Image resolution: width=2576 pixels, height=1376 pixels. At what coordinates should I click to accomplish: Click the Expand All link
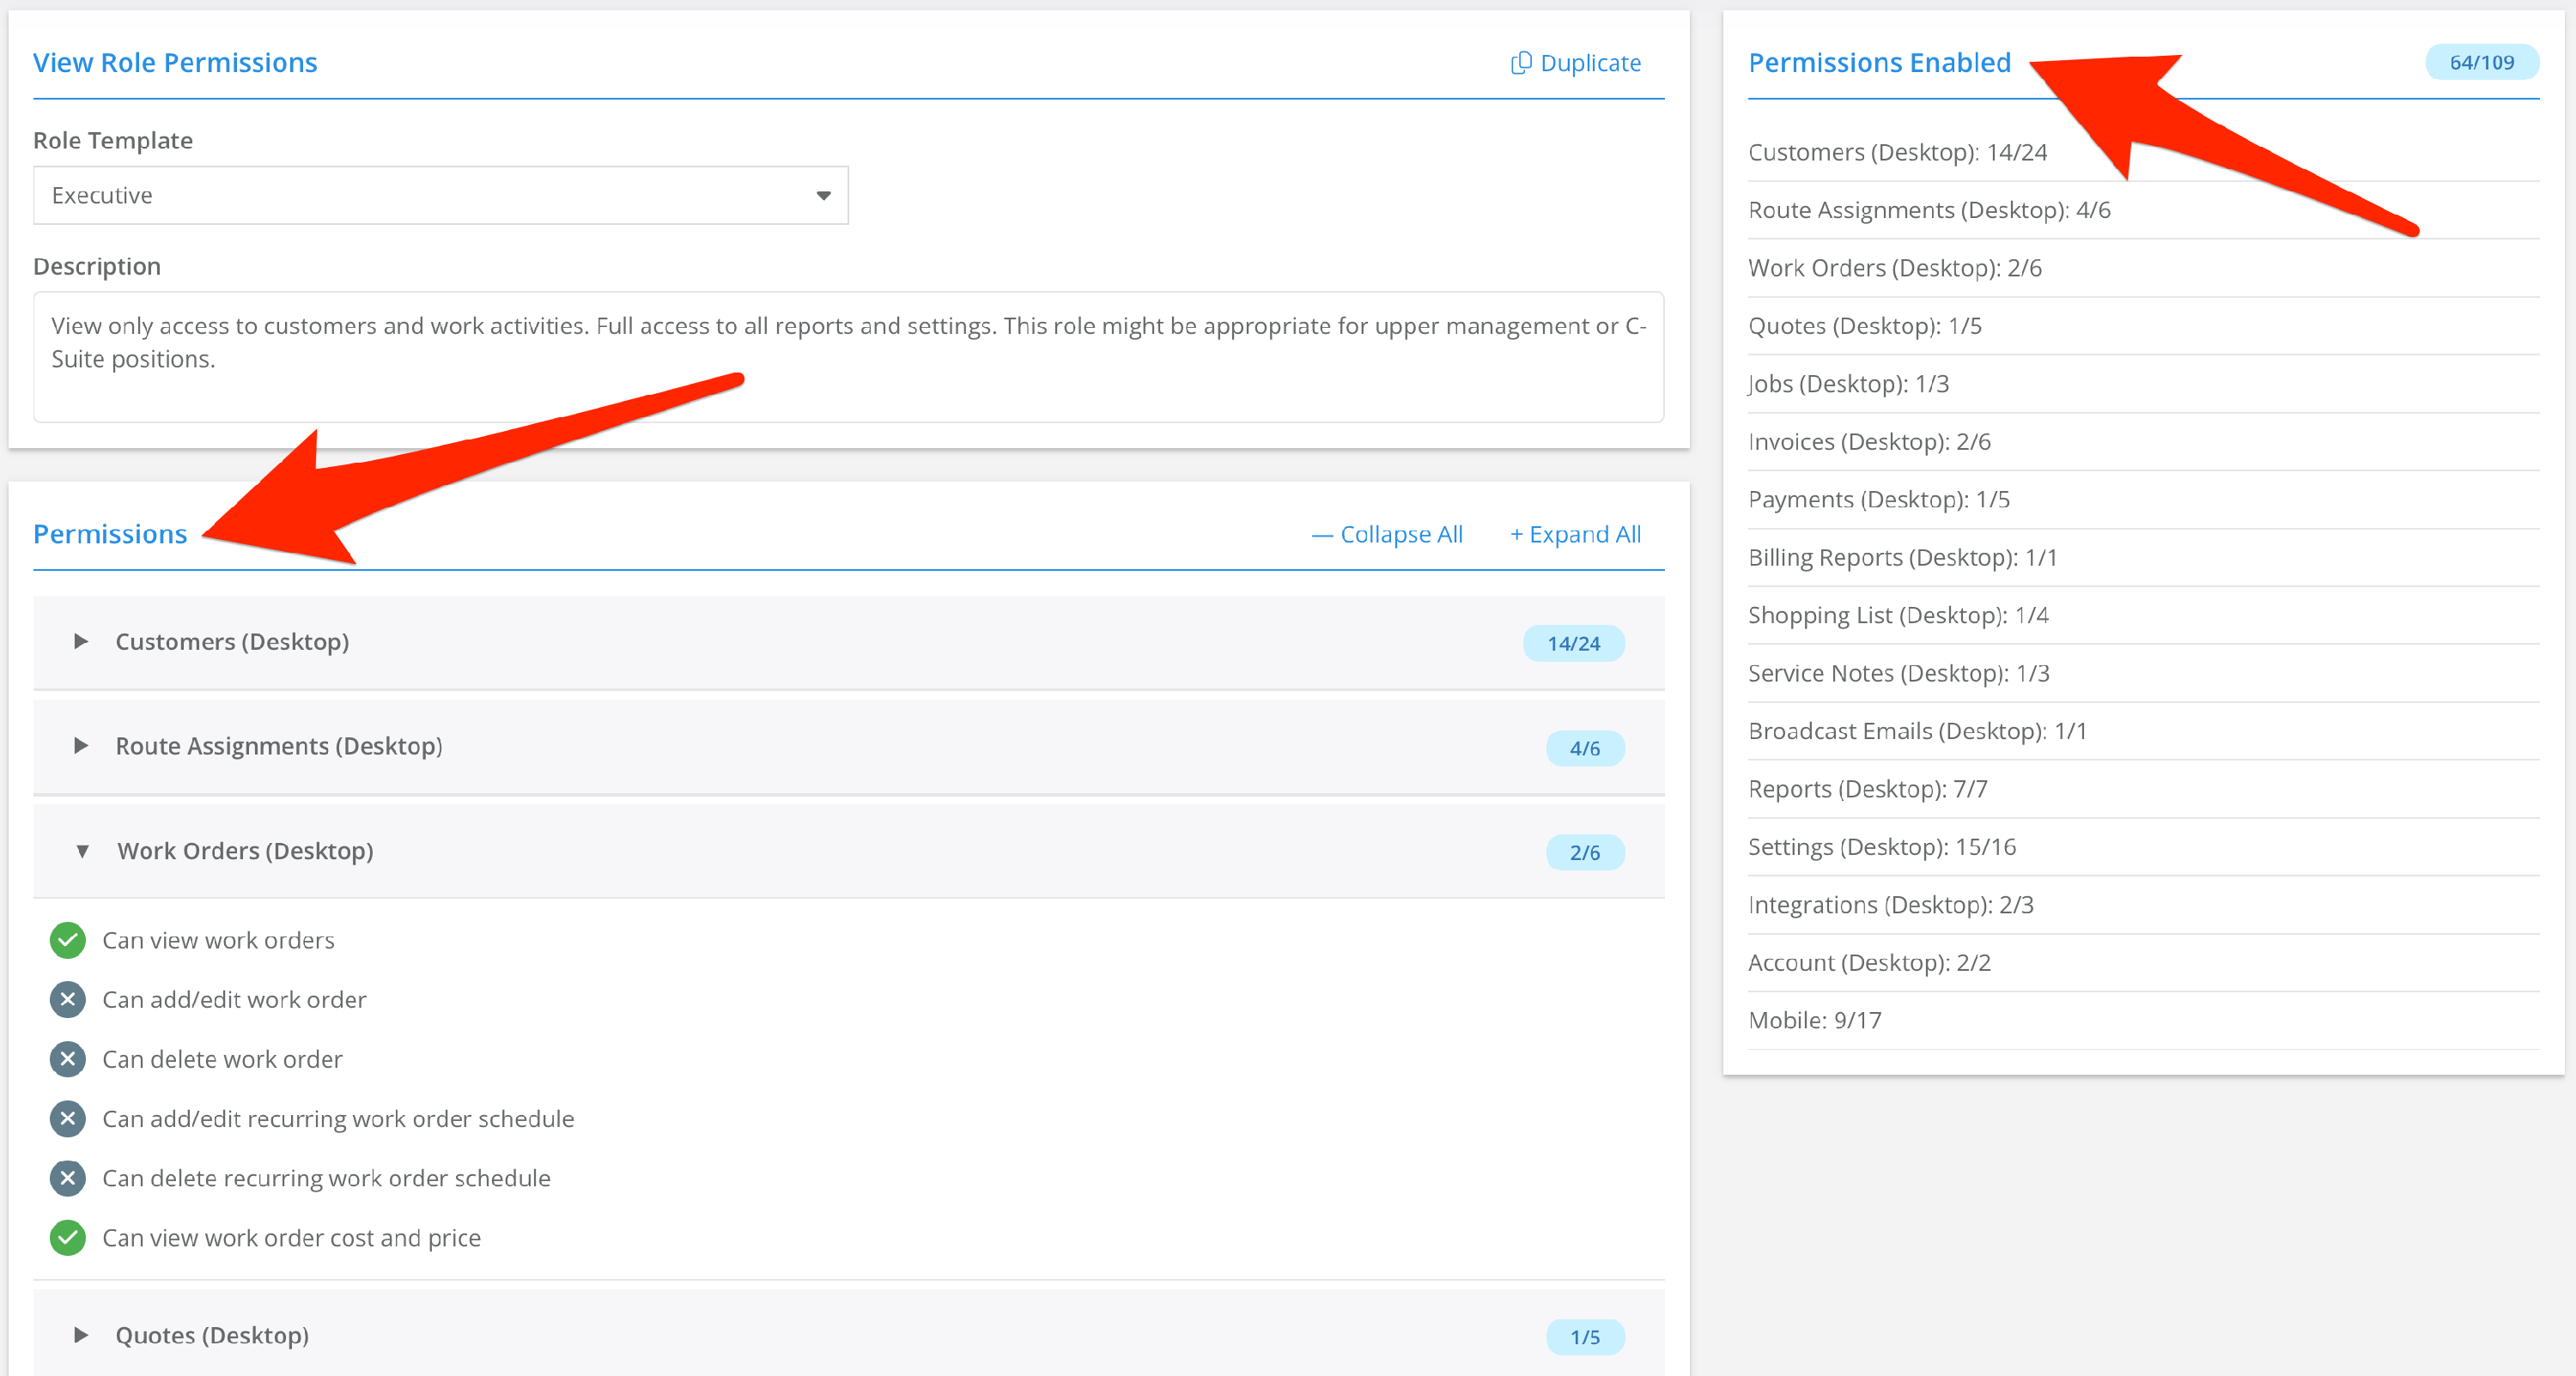pyautogui.click(x=1575, y=535)
